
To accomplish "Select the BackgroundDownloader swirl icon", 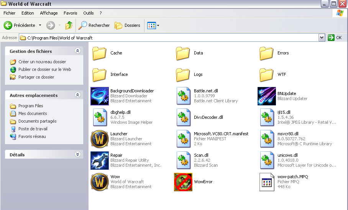I will (x=100, y=96).
